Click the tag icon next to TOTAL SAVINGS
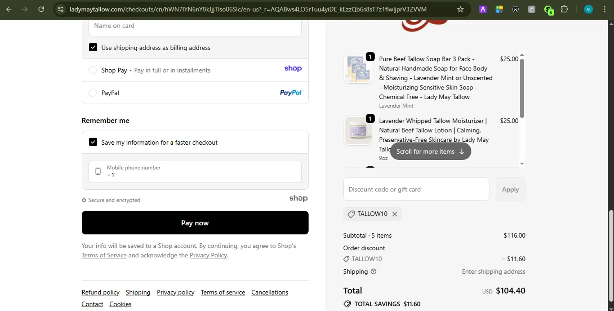 click(347, 304)
